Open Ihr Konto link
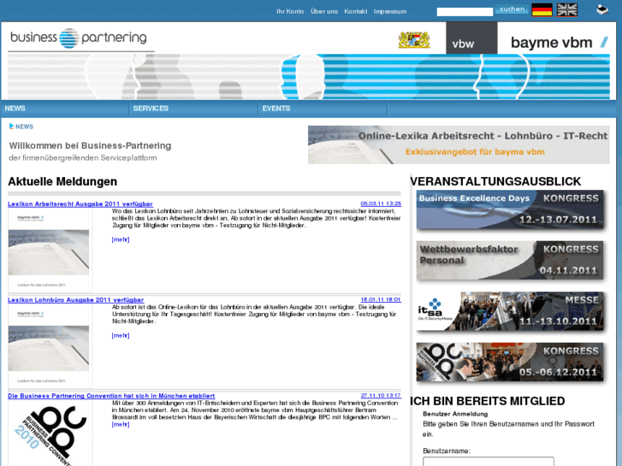The width and height of the screenshot is (622, 466). 290,11
